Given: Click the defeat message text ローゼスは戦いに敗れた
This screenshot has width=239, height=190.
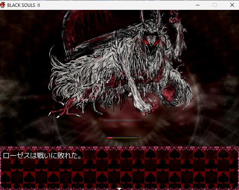Looking at the screenshot, I should pos(42,155).
